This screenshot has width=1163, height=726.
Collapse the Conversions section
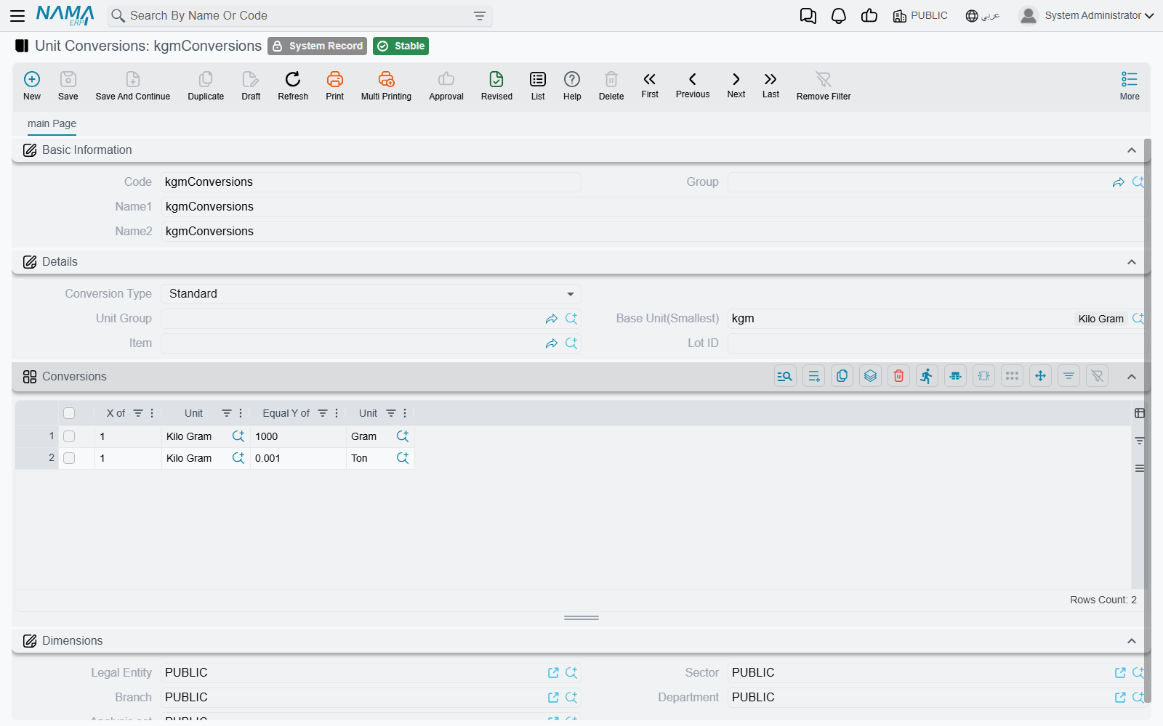pos(1132,377)
